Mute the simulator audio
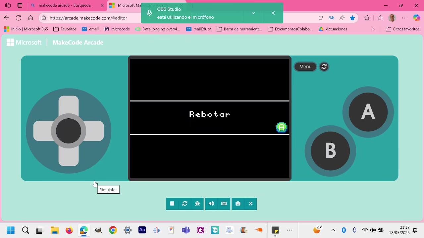424x238 pixels. 211,204
